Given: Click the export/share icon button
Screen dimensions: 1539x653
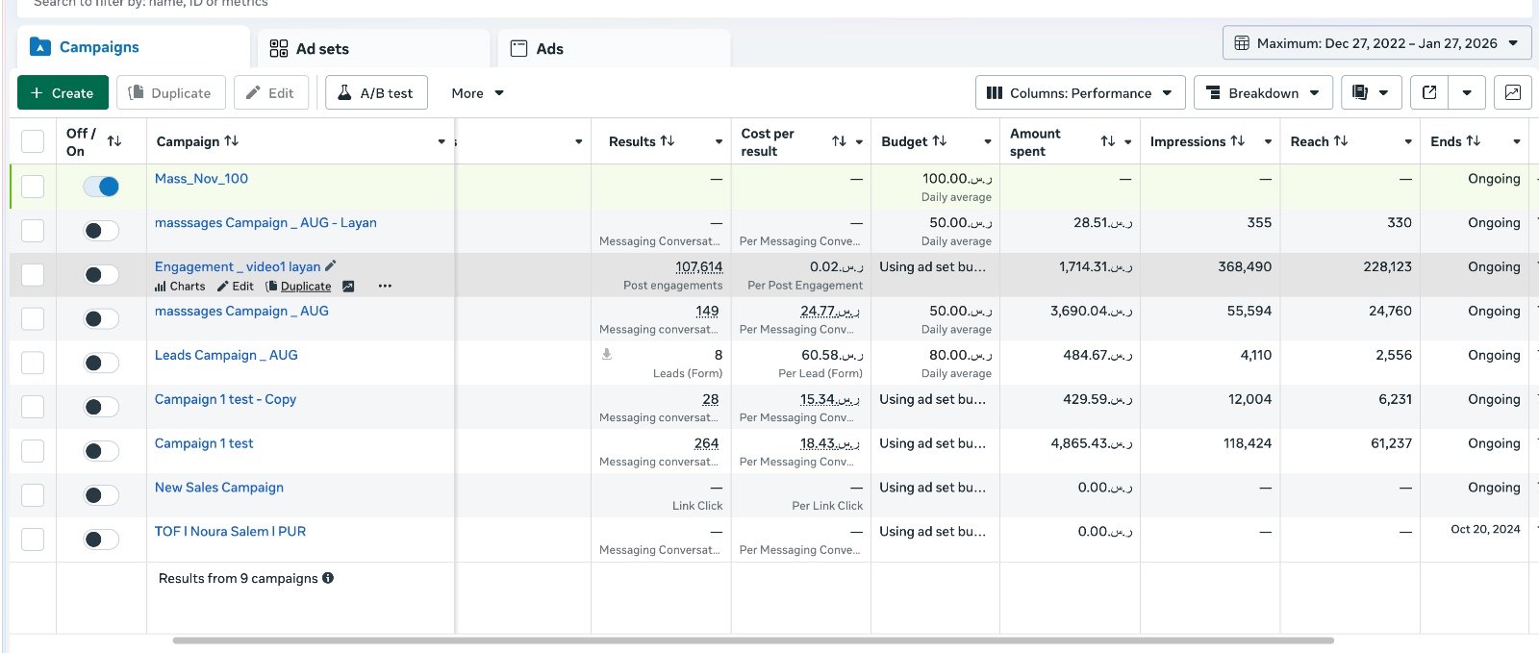Looking at the screenshot, I should [x=1429, y=93].
